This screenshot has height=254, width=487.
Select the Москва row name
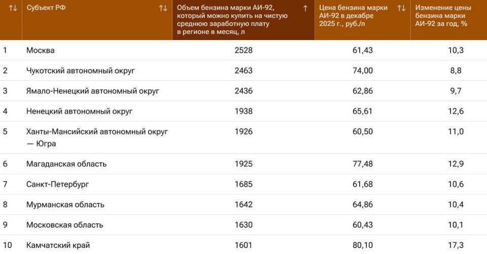pyautogui.click(x=41, y=50)
